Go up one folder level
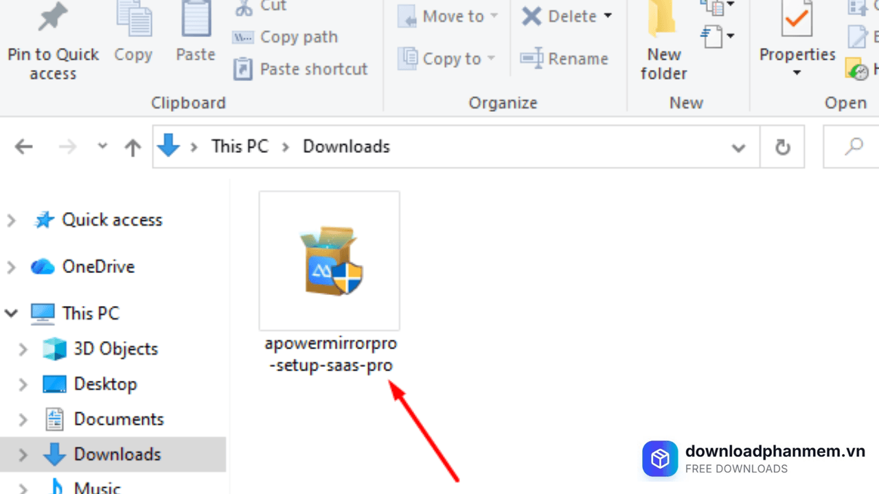The image size is (879, 494). point(132,146)
